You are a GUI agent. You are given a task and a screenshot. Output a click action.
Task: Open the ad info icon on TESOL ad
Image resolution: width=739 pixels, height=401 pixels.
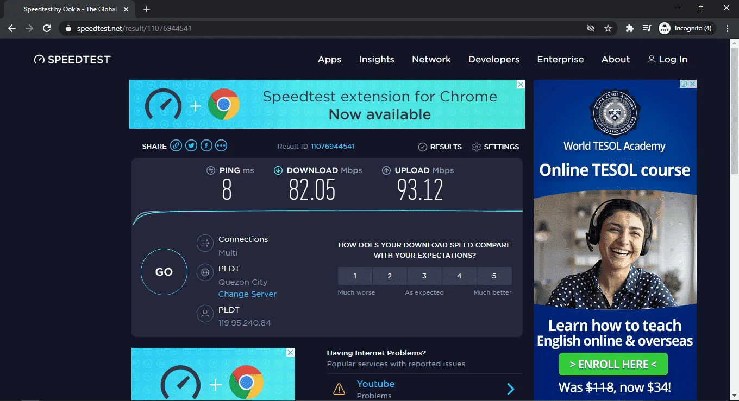pos(685,84)
